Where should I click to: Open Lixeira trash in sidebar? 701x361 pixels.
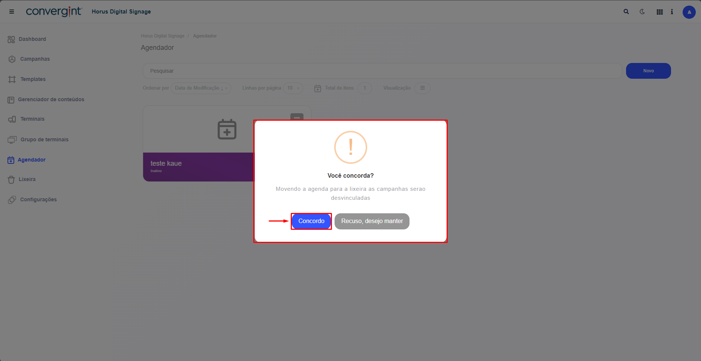27,179
